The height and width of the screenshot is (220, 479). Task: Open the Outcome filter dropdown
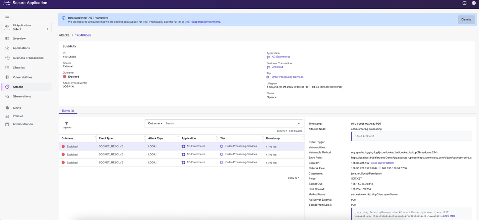[155, 123]
